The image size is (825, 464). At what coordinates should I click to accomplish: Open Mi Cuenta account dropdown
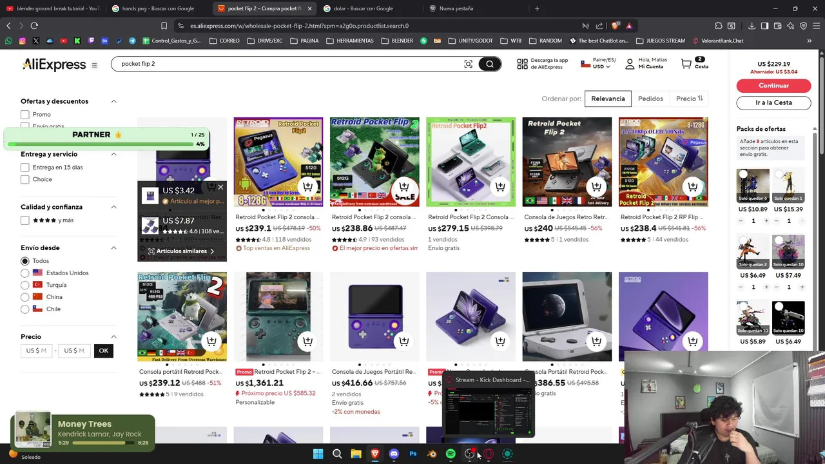[x=646, y=63]
